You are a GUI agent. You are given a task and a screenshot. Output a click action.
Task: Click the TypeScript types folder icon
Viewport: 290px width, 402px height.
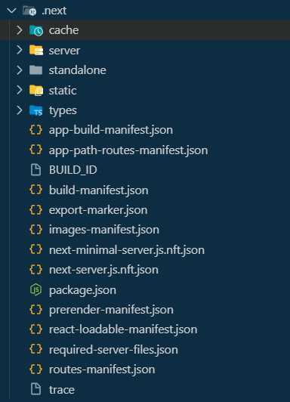[35, 110]
